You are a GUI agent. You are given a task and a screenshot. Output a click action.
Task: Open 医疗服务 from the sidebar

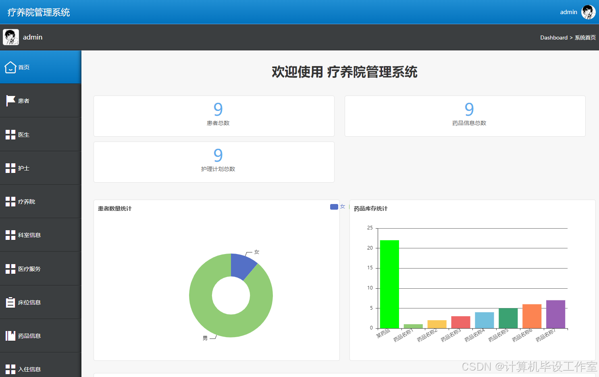click(x=40, y=269)
